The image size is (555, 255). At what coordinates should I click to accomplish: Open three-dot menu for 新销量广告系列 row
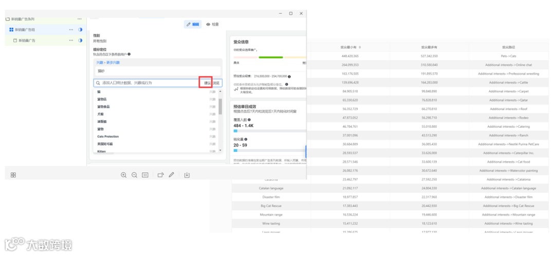[x=80, y=18]
